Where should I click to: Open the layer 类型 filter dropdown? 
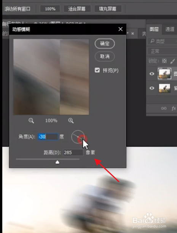pyautogui.click(x=163, y=41)
